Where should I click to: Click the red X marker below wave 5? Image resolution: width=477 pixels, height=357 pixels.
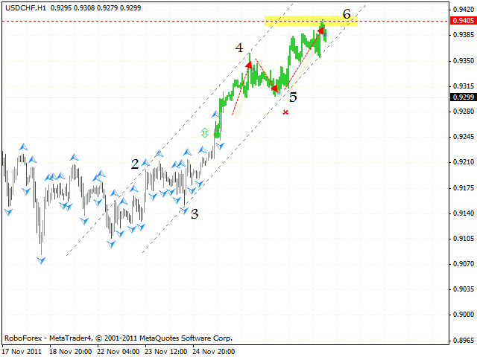pos(285,112)
